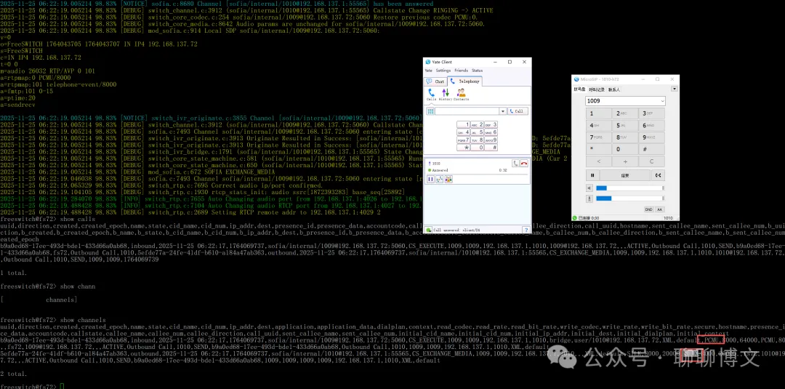
Task: Mute speaker using MicroSIP speaker icon
Action: 589,188
